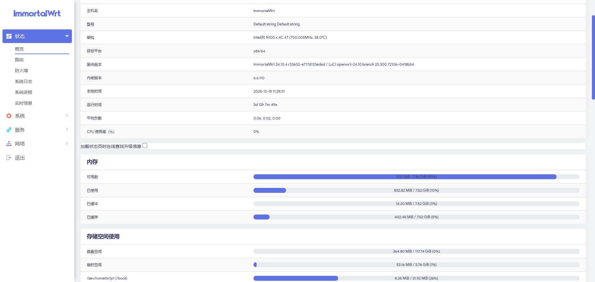
Task: Click the 内存 section heading
Action: pyautogui.click(x=92, y=162)
